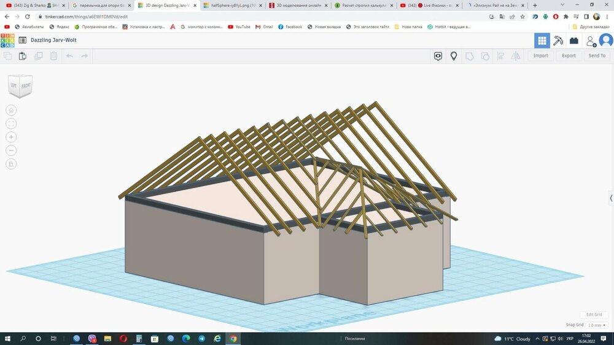
Task: Toggle orthographic/perspective view button
Action: pyautogui.click(x=12, y=164)
